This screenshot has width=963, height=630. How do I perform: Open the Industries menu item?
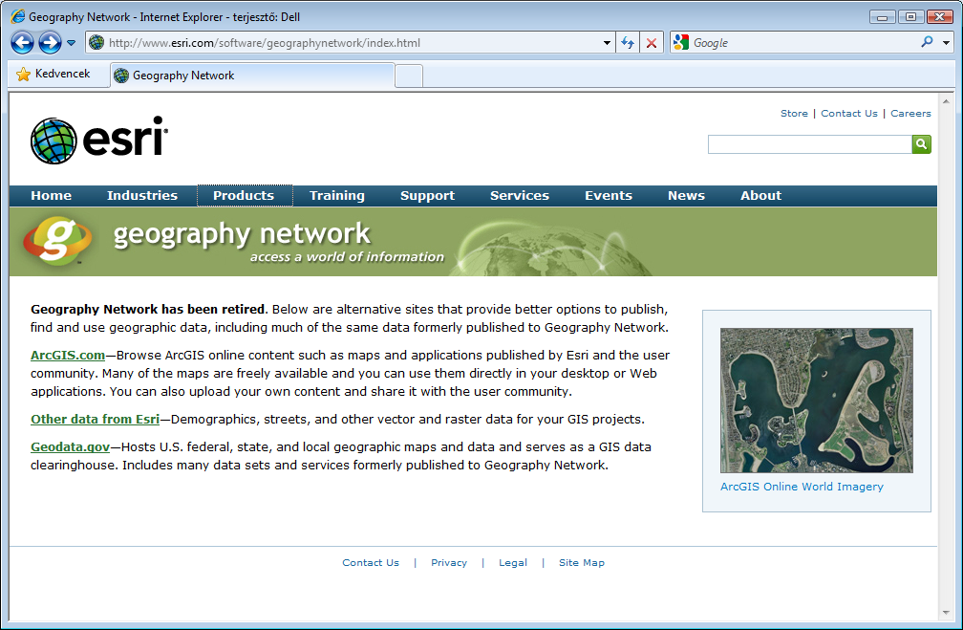141,195
